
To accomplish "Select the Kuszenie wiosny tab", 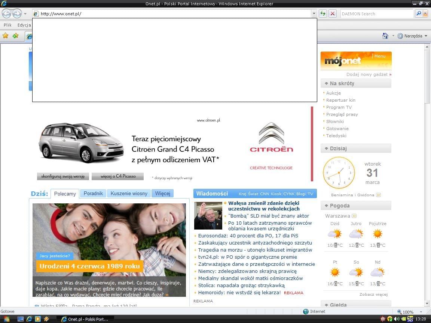I will 129,193.
